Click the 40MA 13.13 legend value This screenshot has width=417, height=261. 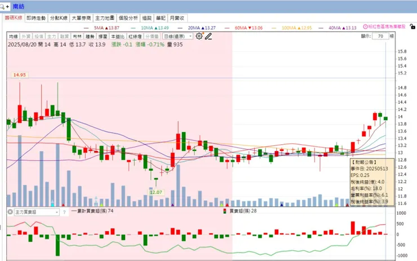tap(343, 28)
